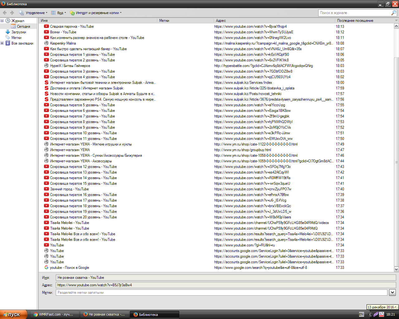
Task: Click Sulpak icon of Доставка и оплата entry
Action: (x=46, y=88)
